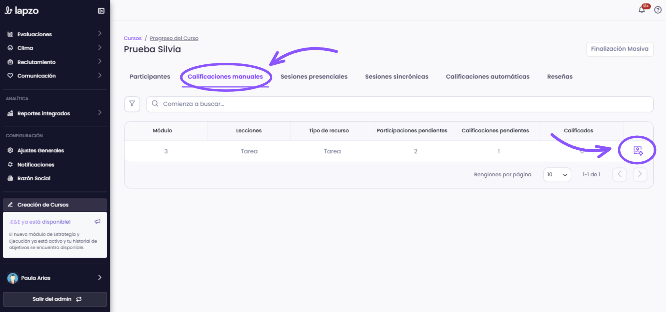
Task: Switch to the Participantes tab
Action: click(150, 76)
